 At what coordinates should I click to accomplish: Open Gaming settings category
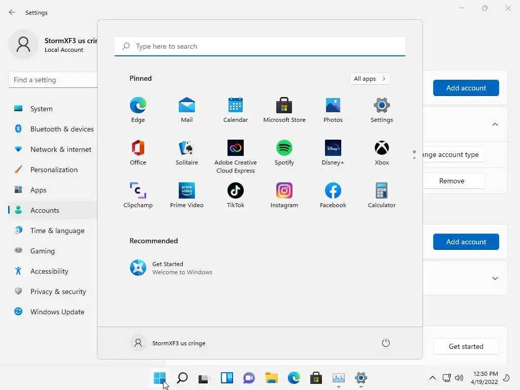coord(53,251)
